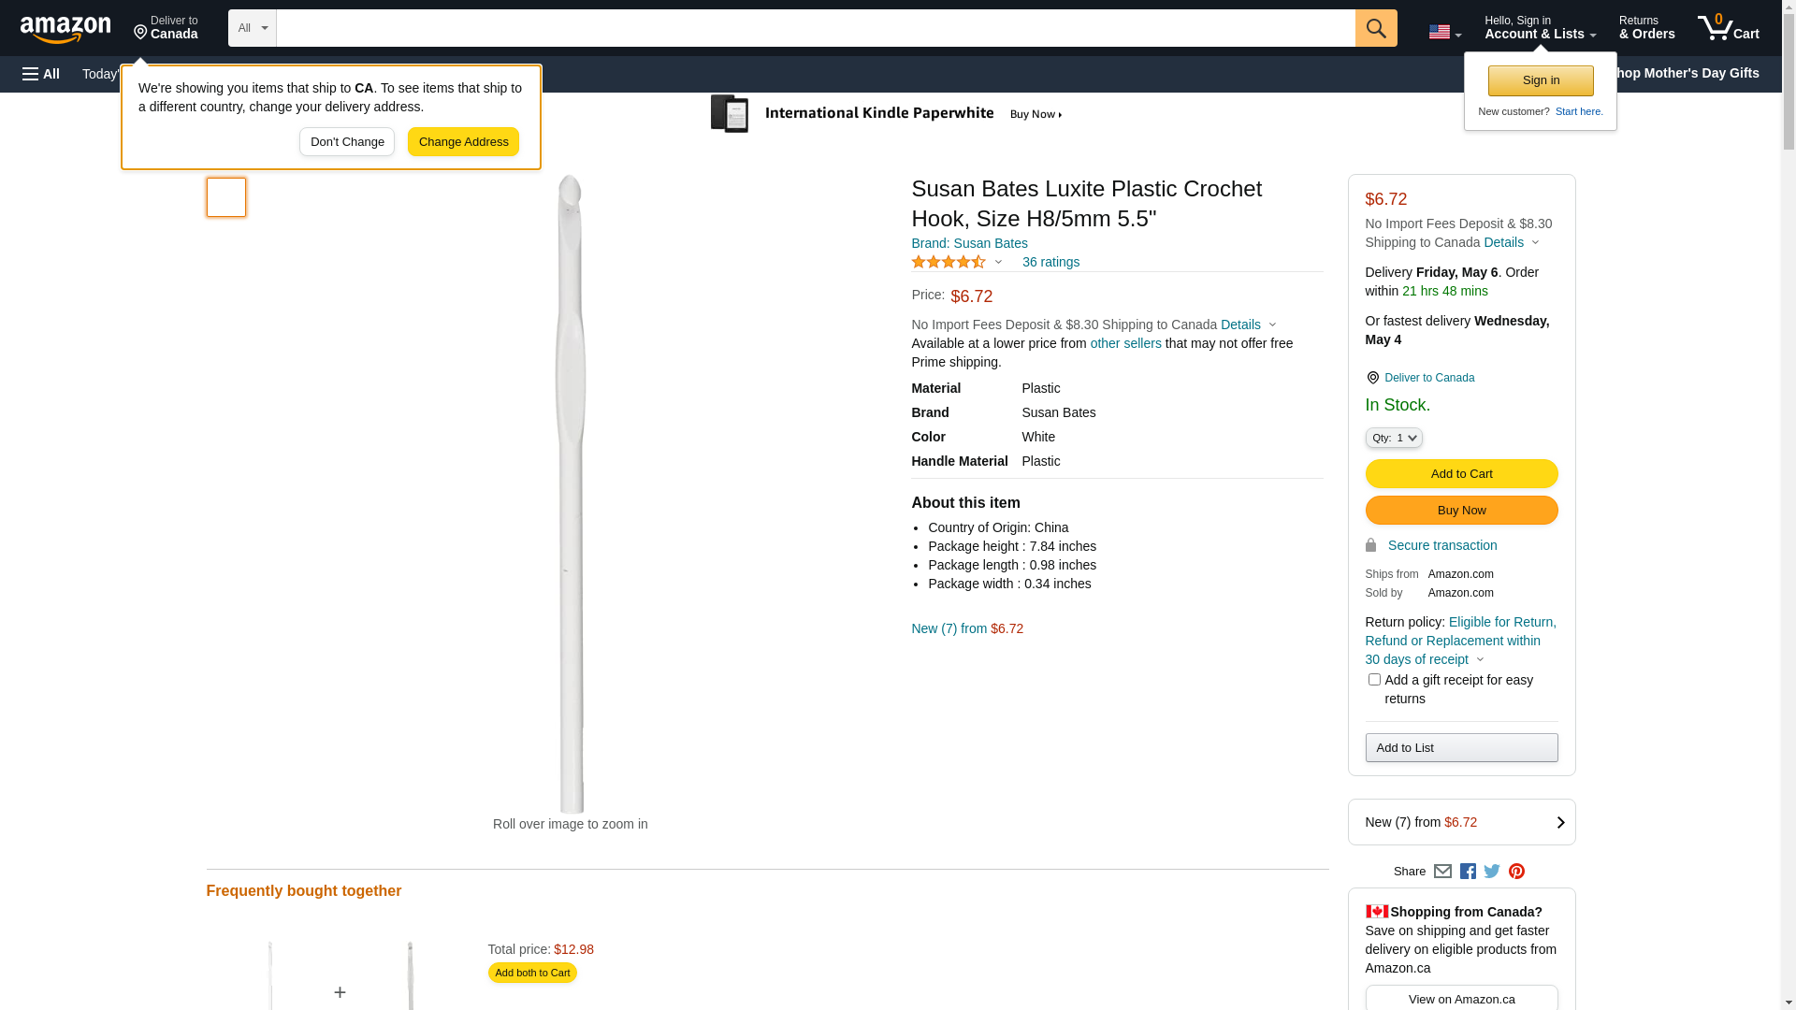1796x1010 pixels.
Task: Check the gift receipt checkbox
Action: tap(1374, 680)
